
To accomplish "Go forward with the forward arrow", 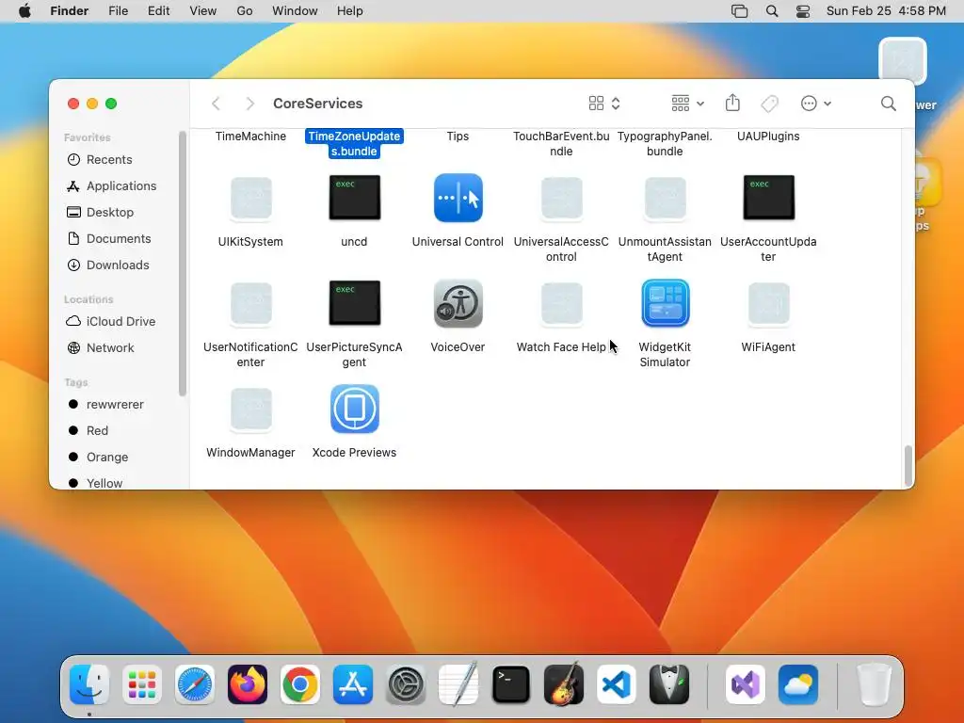I will (249, 104).
